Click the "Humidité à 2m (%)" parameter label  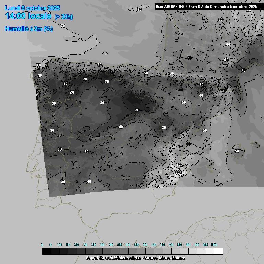pyautogui.click(x=29, y=29)
